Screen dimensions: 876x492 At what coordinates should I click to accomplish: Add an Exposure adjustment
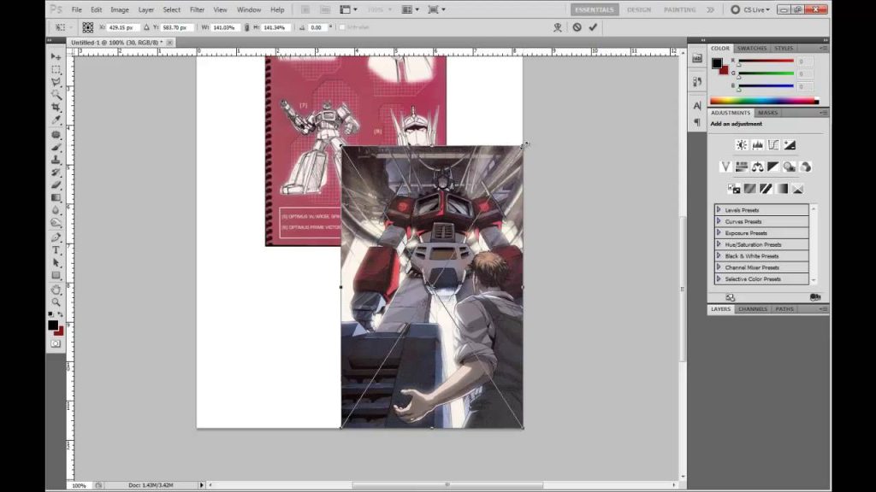tap(790, 145)
